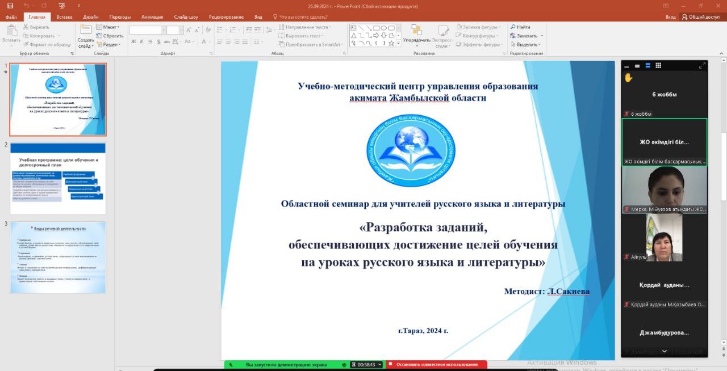Expand Контур фигуры outline options
Viewport: 727px width, 371px height.
pos(478,36)
